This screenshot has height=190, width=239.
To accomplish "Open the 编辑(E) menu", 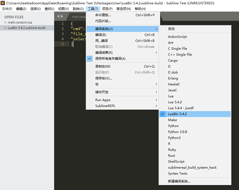I will click(21, 9).
